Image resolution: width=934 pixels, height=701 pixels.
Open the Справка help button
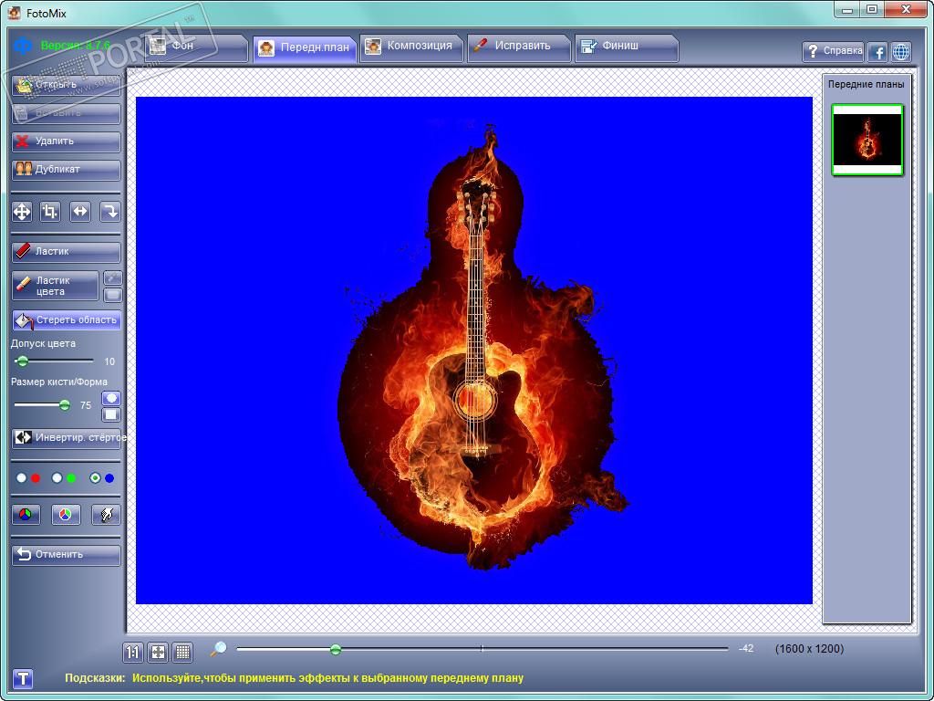click(833, 51)
